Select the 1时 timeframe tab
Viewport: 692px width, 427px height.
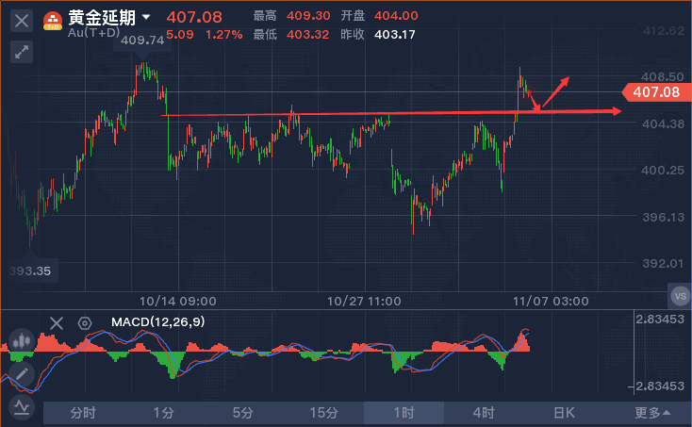click(404, 413)
